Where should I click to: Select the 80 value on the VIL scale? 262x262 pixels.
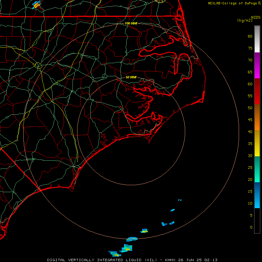coord(250,36)
